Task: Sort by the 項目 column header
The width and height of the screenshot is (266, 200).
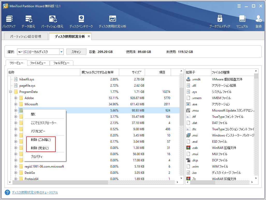Action: 158,72
